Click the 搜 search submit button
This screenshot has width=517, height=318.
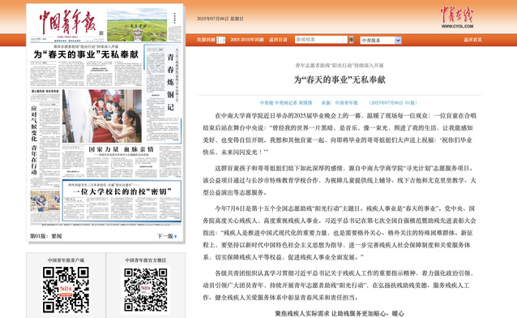(x=351, y=39)
